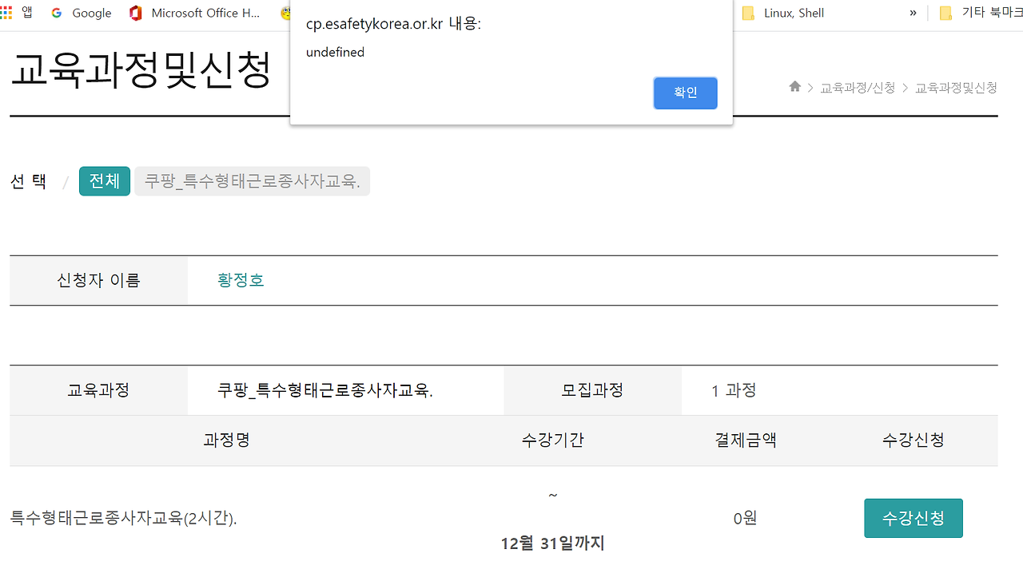Click the 교육과정 row label cell

pos(98,390)
